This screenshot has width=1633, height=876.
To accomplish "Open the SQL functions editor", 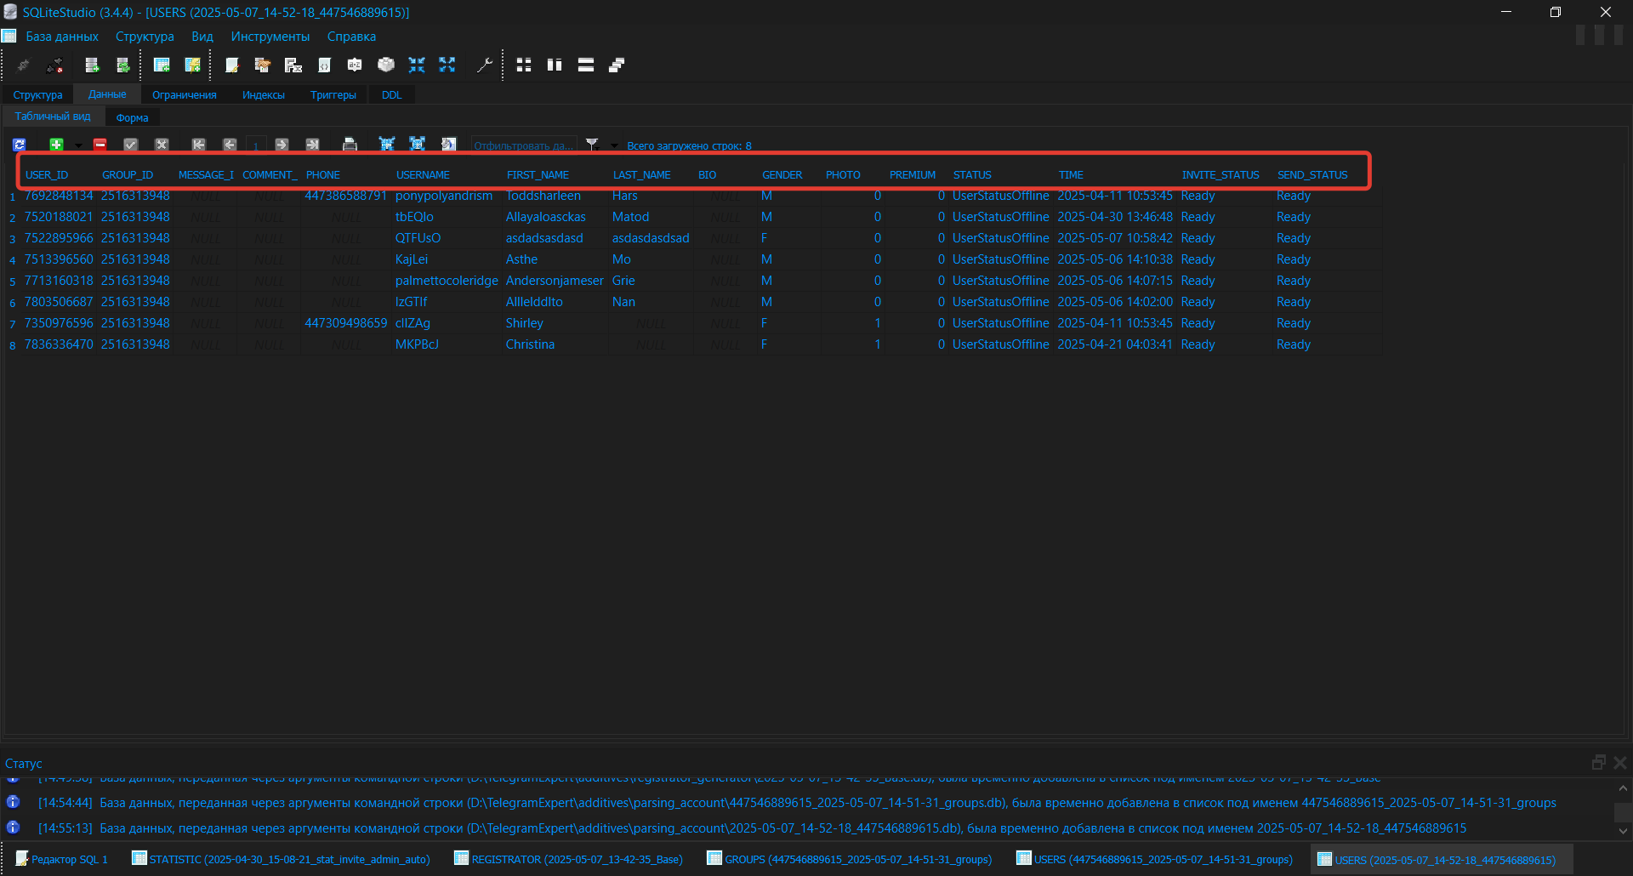I will pyautogui.click(x=293, y=65).
